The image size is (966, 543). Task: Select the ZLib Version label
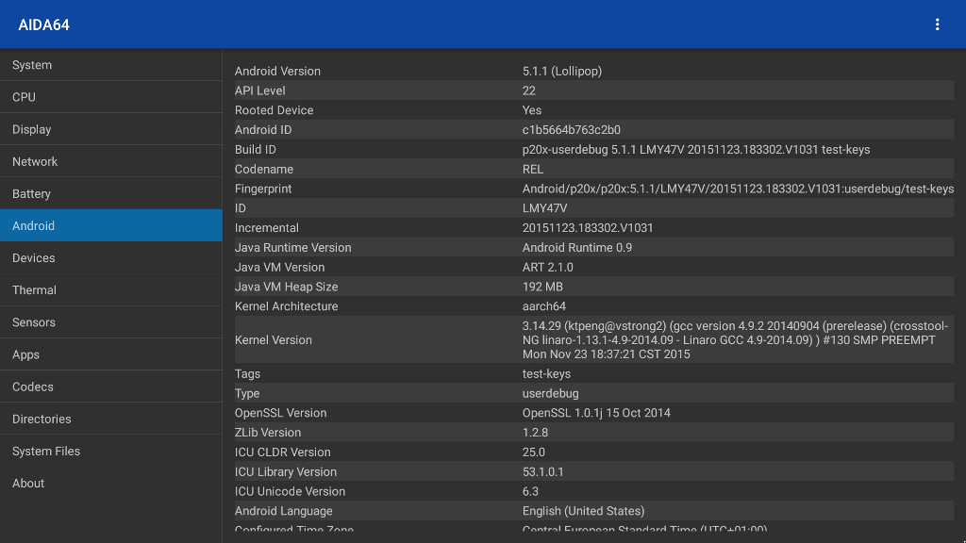[267, 433]
